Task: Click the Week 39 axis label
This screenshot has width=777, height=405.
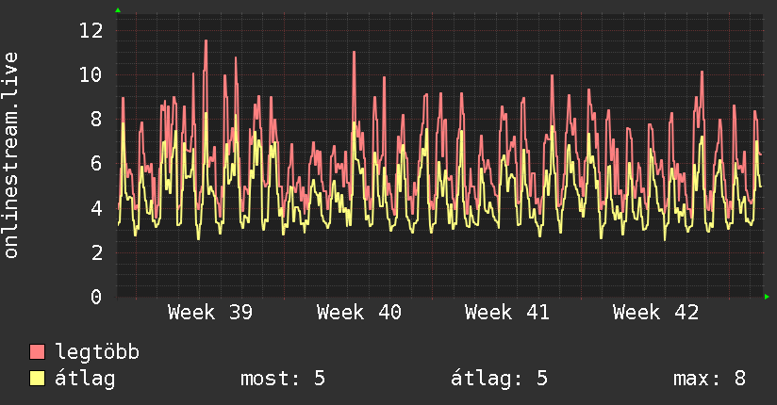Action: click(x=210, y=313)
